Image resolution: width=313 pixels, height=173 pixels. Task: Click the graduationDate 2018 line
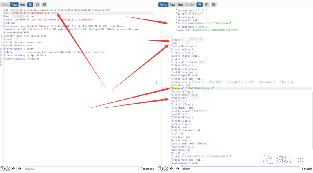point(193,10)
